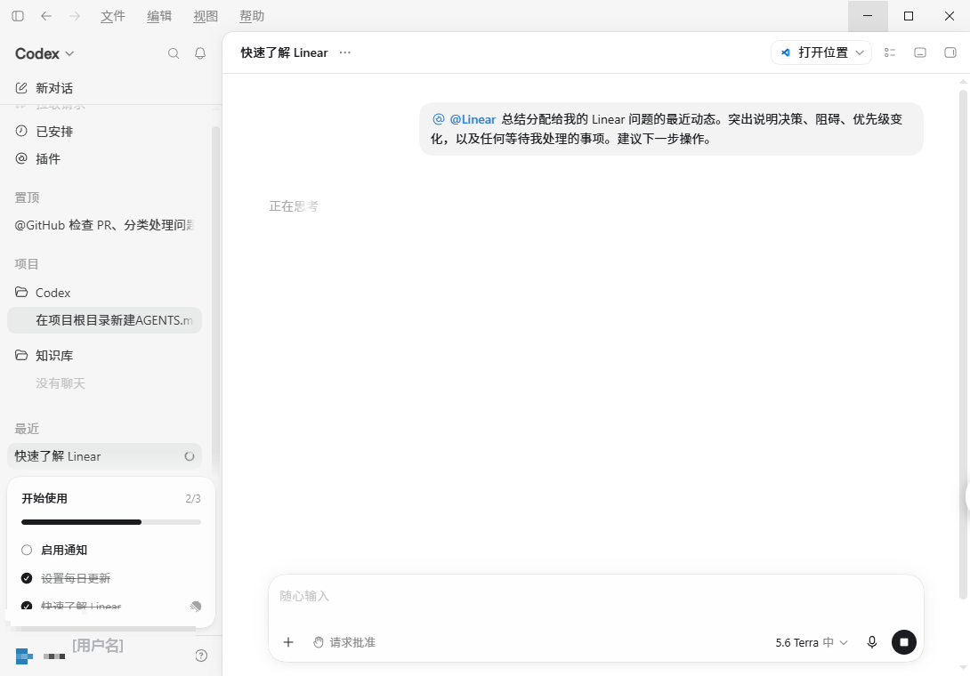Click the 已安排 clock icon

(21, 131)
